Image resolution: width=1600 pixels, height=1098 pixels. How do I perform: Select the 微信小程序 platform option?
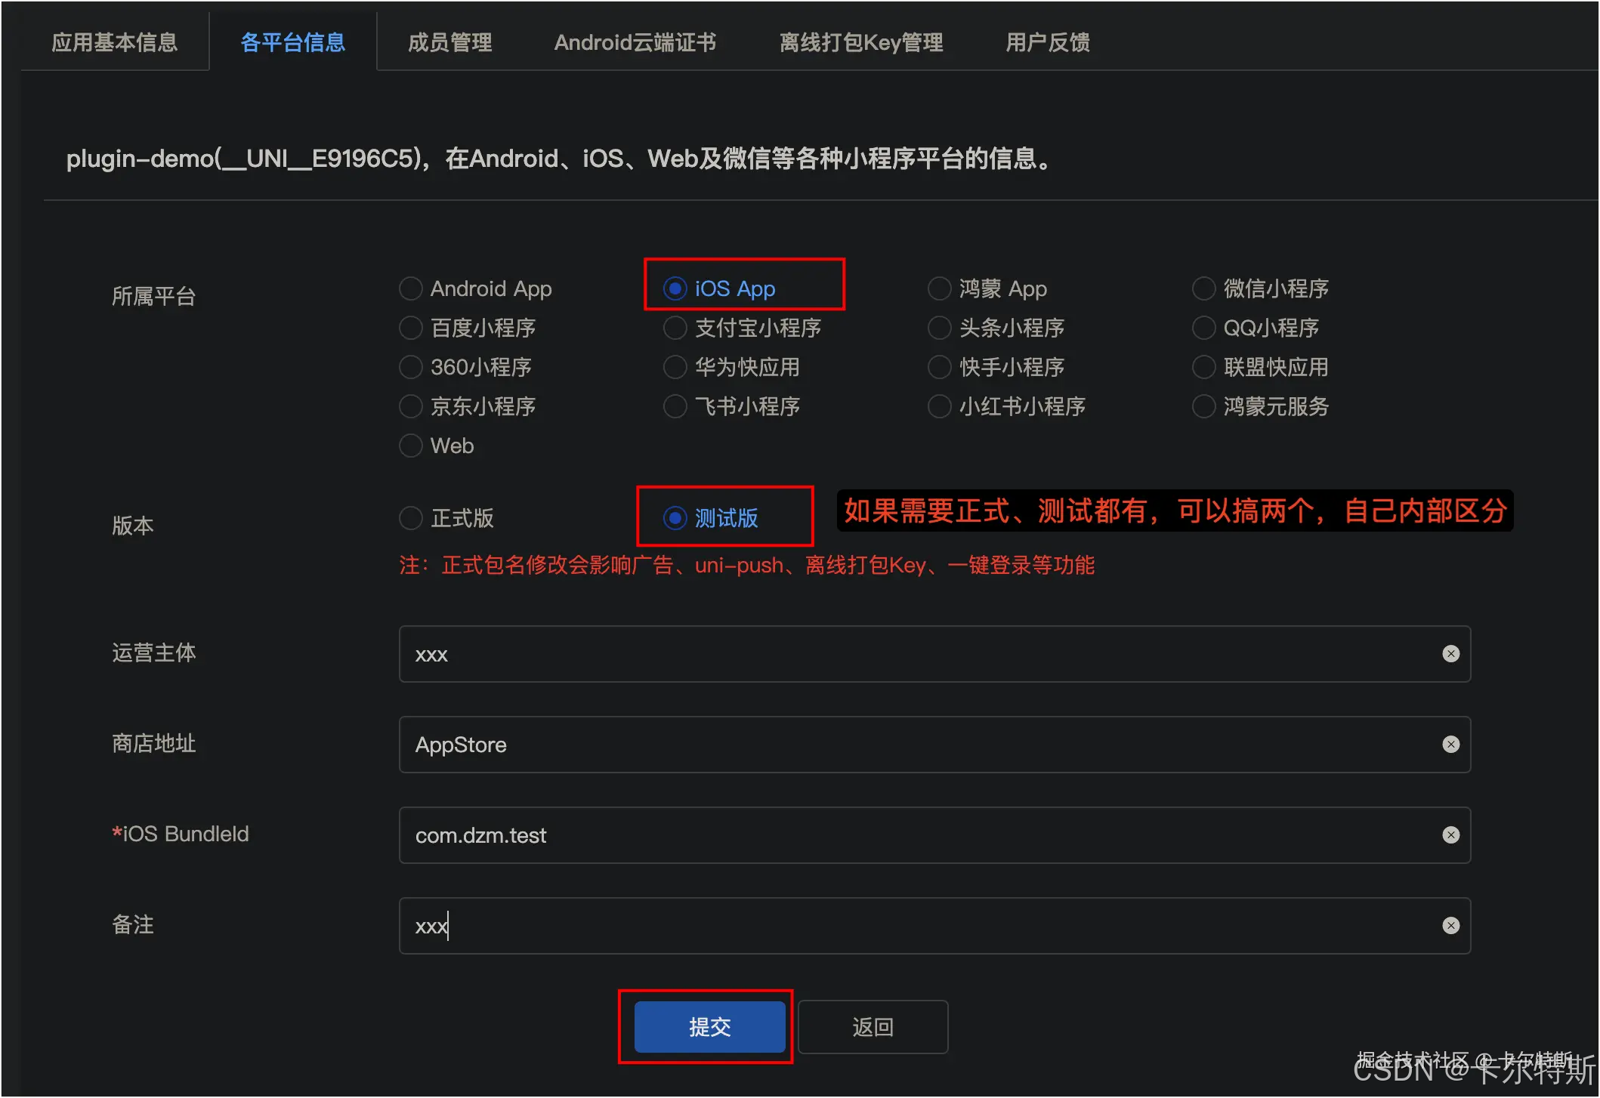pyautogui.click(x=1204, y=288)
